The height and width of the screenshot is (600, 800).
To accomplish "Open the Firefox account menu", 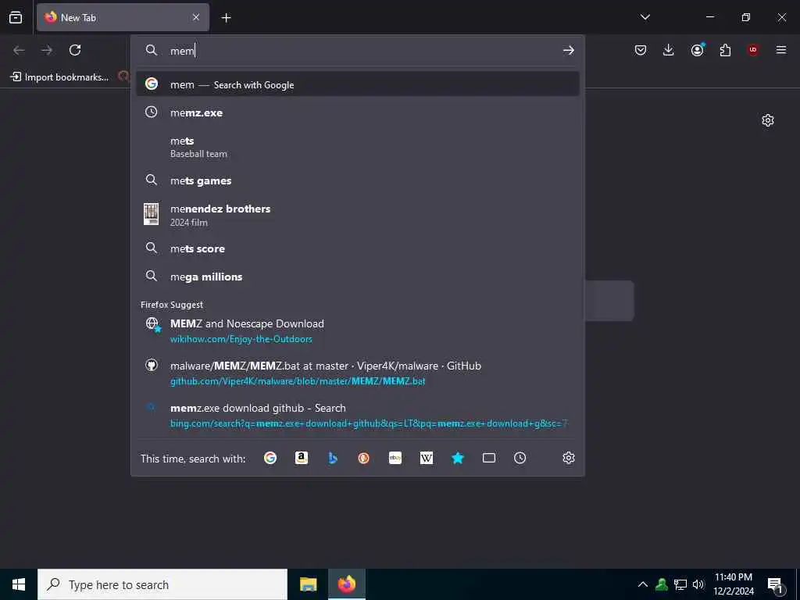I will tap(697, 50).
